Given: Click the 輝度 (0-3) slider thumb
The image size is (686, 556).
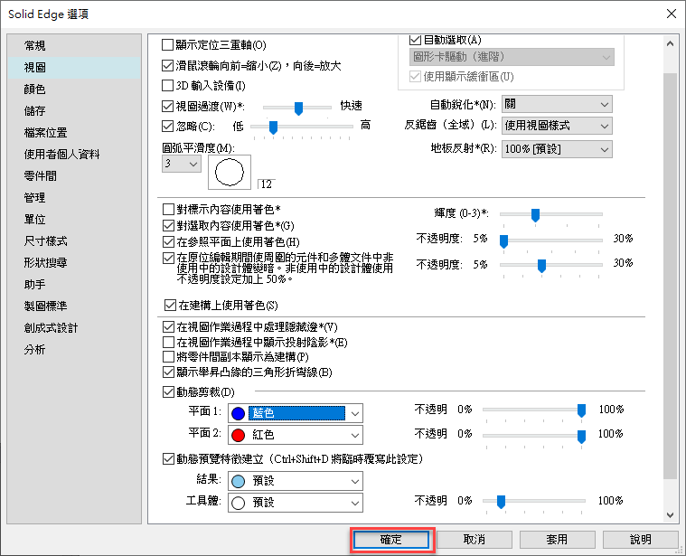Looking at the screenshot, I should click(535, 215).
